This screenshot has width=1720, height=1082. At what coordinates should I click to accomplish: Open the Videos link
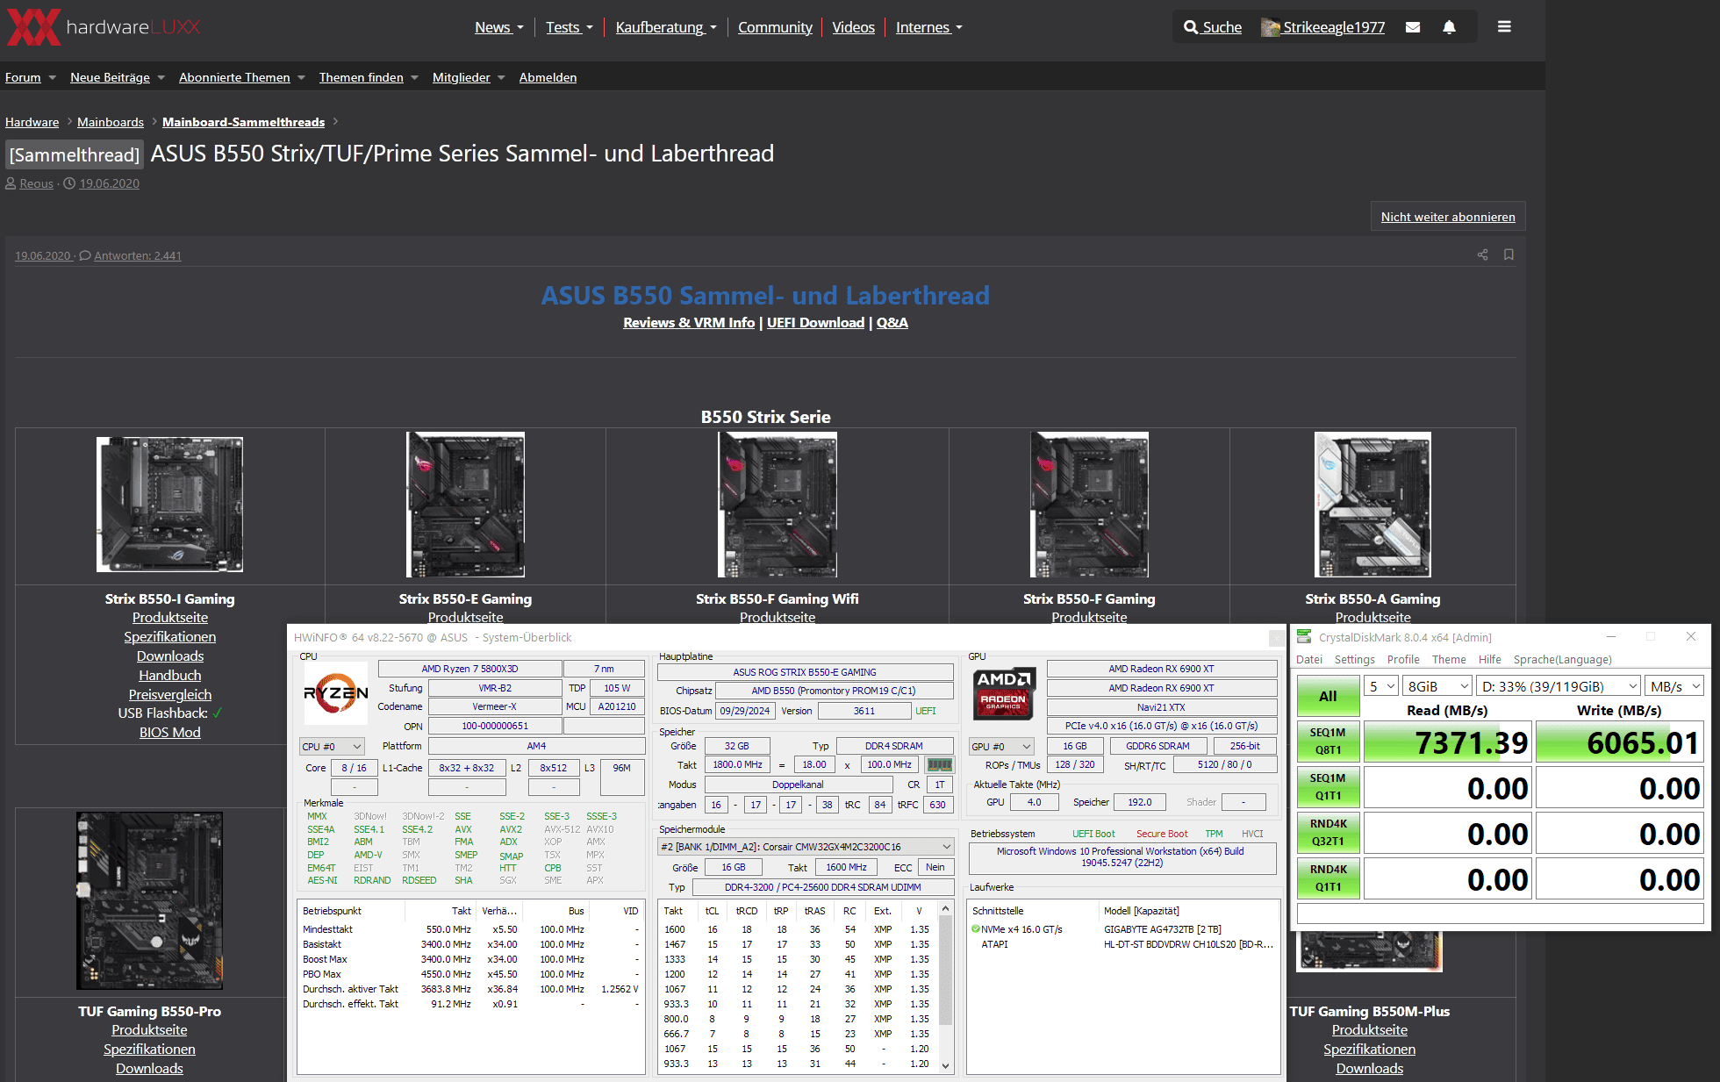[x=853, y=27]
